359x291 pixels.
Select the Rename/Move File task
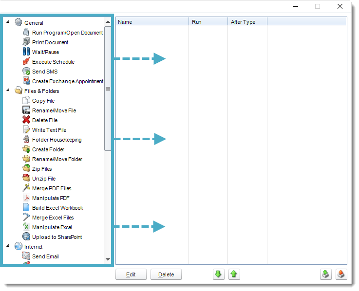pos(54,110)
